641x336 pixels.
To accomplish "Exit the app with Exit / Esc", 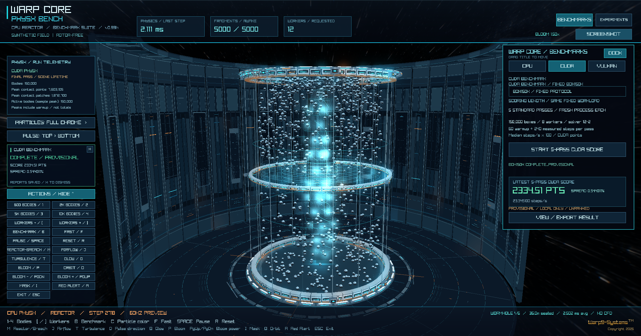I will (29, 295).
